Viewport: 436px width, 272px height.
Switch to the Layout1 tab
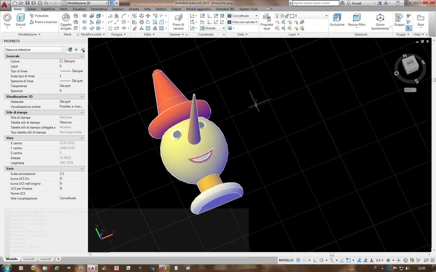(x=29, y=259)
